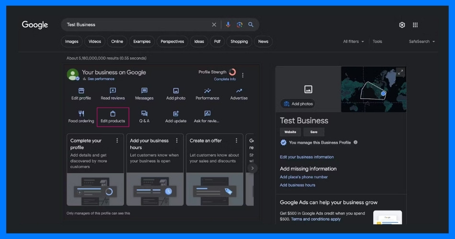Open the Performance chart icon
The height and width of the screenshot is (239, 455).
pyautogui.click(x=207, y=91)
